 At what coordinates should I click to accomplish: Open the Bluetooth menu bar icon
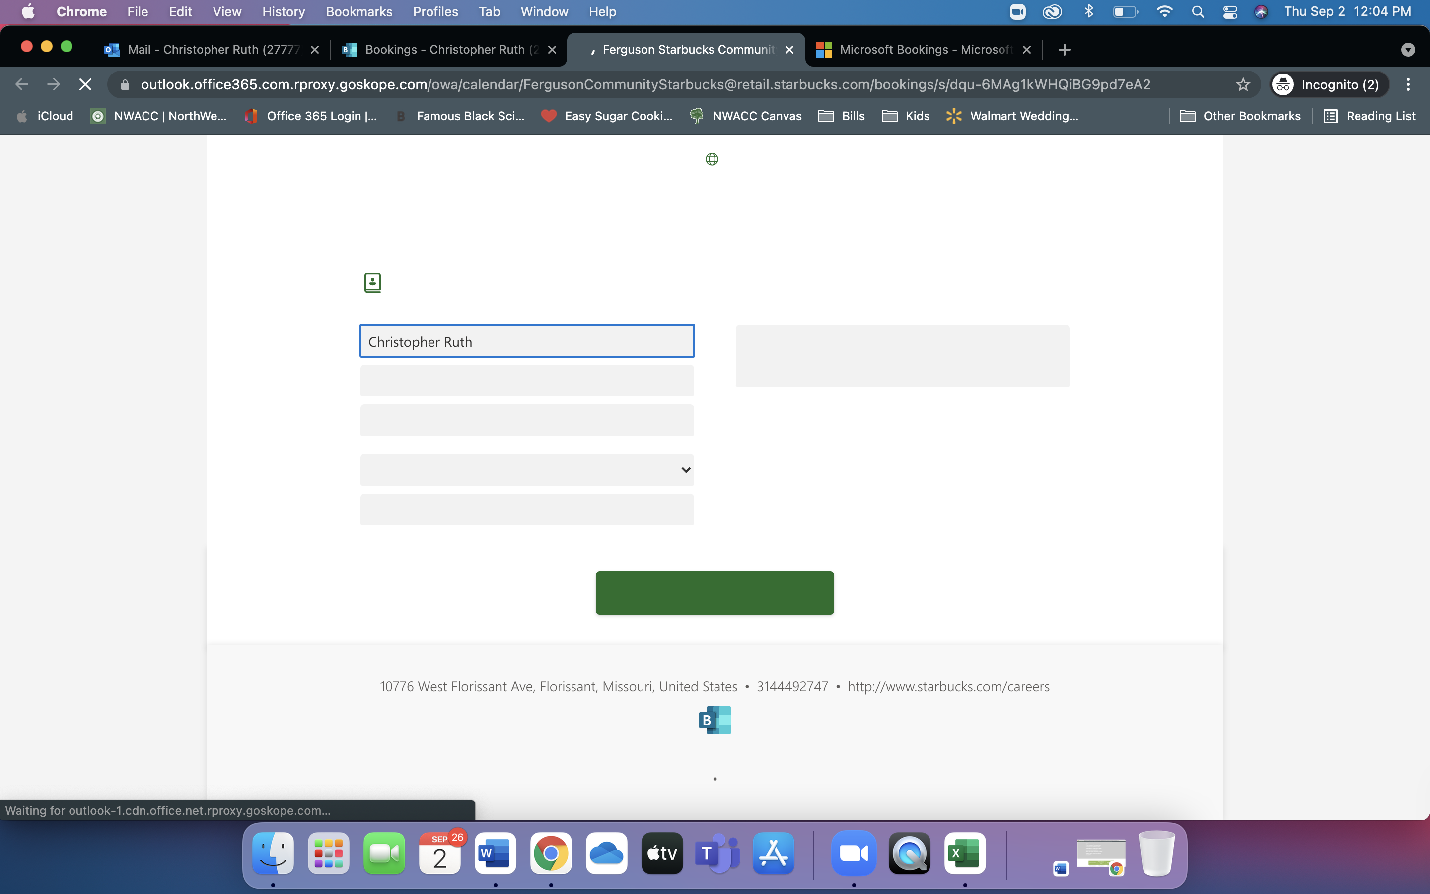tap(1089, 12)
